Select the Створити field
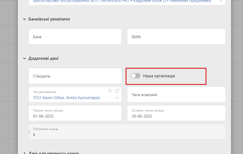The height and width of the screenshot is (154, 243). [75, 76]
